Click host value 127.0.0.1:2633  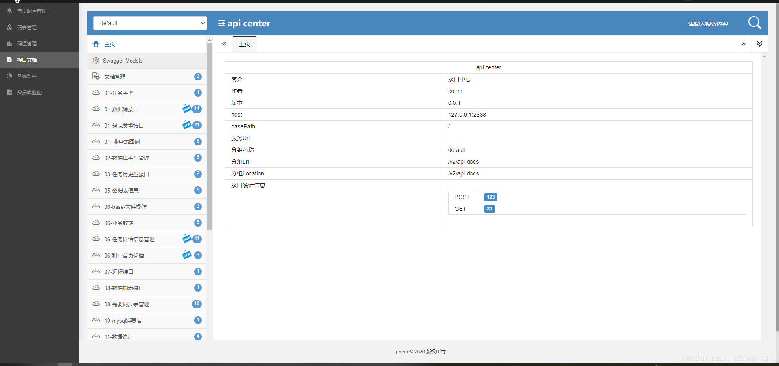point(467,115)
